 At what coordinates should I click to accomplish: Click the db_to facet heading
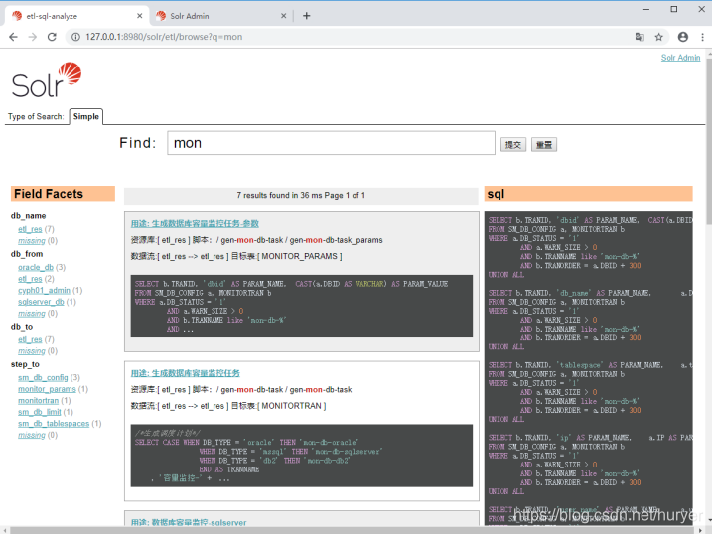click(22, 327)
